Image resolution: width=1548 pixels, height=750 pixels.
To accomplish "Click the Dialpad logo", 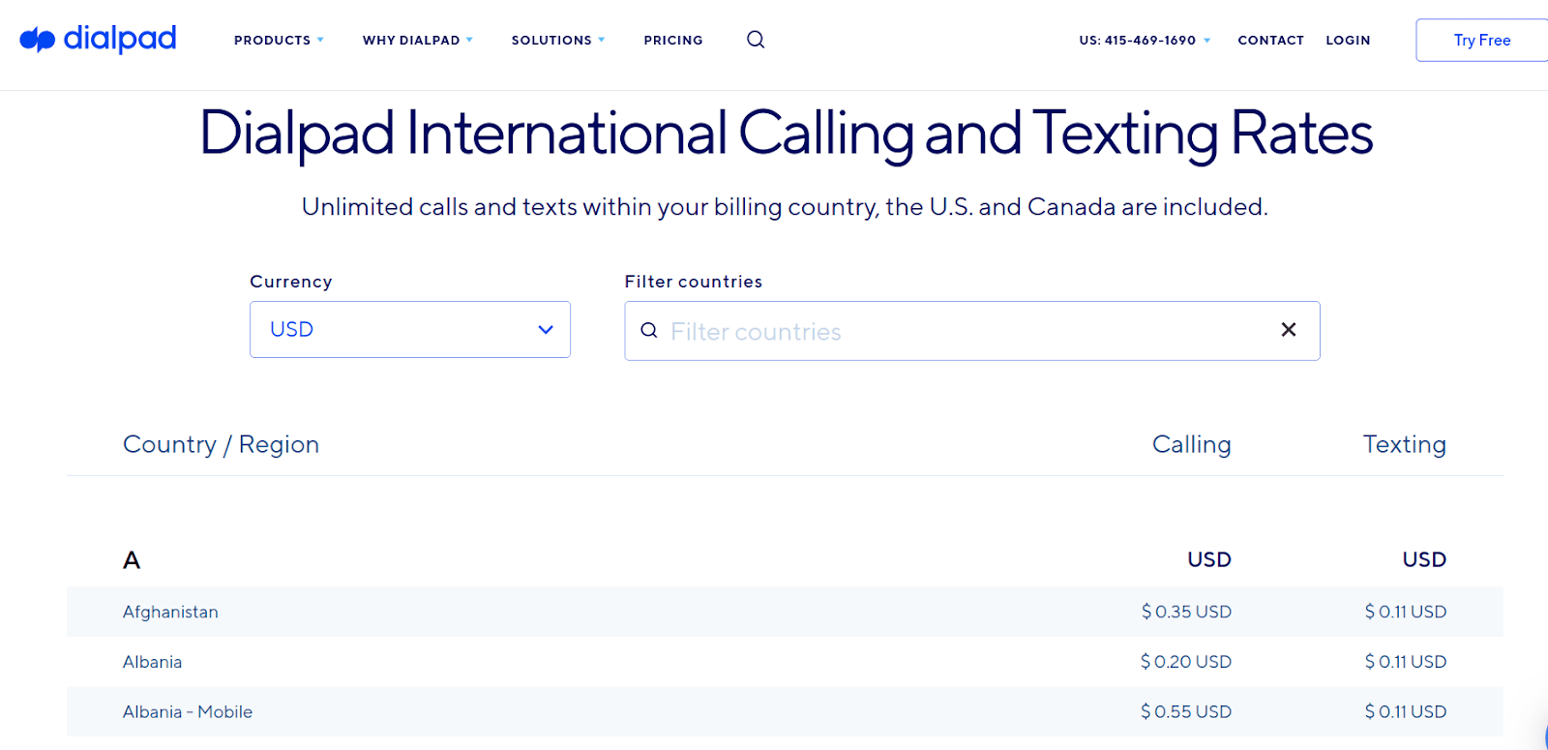I will pos(98,39).
